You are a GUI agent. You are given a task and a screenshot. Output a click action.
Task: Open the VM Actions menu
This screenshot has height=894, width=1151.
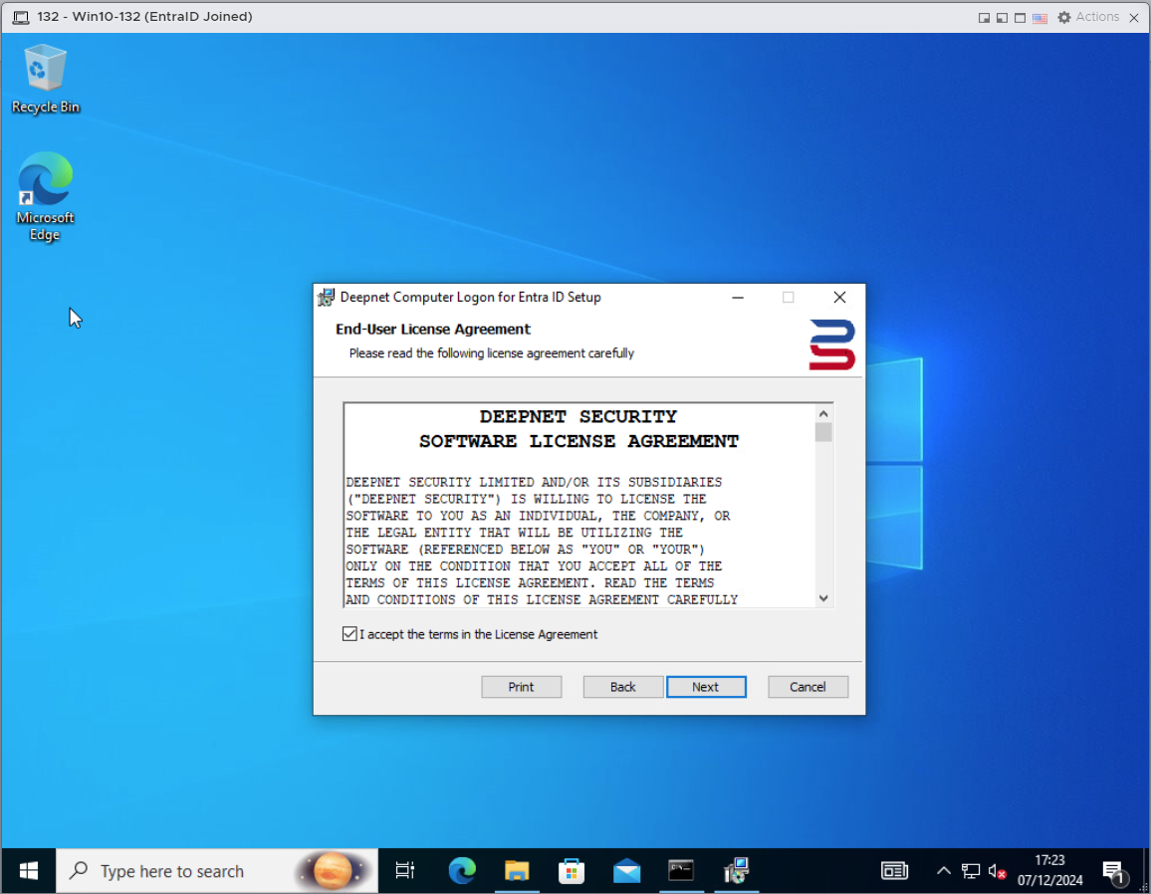[1088, 17]
